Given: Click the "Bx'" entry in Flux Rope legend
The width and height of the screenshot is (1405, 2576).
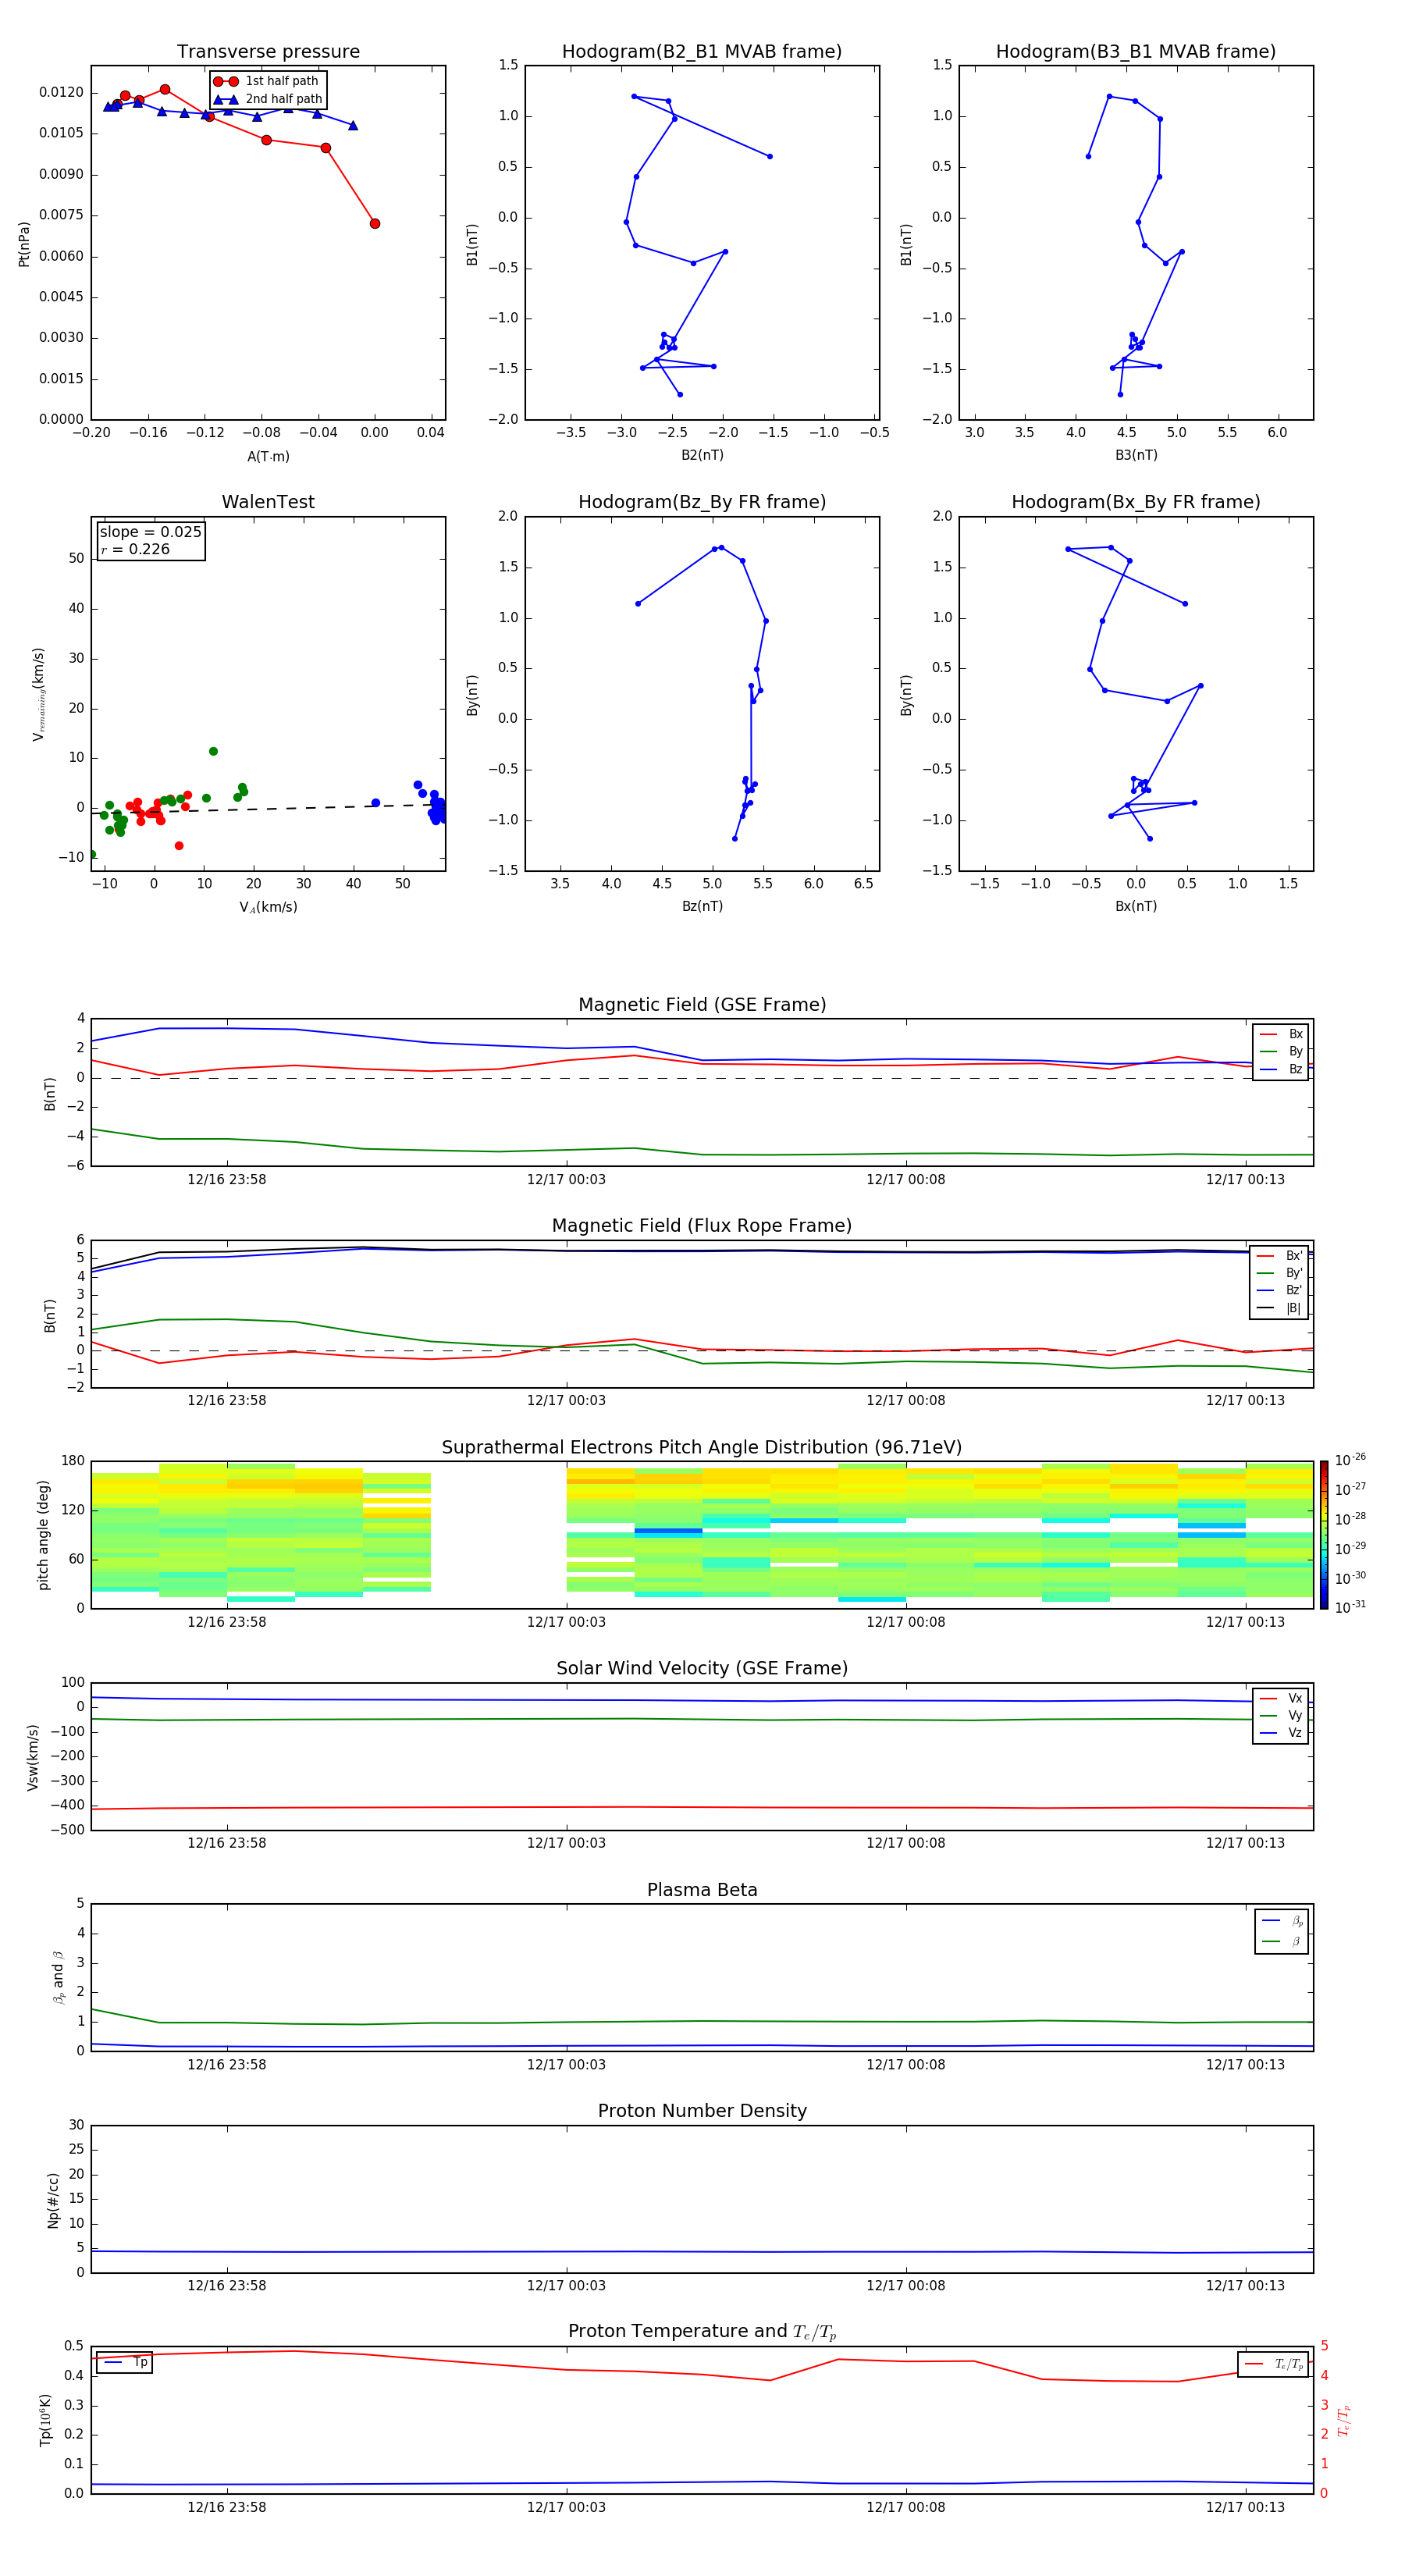Looking at the screenshot, I should coord(1279,1256).
